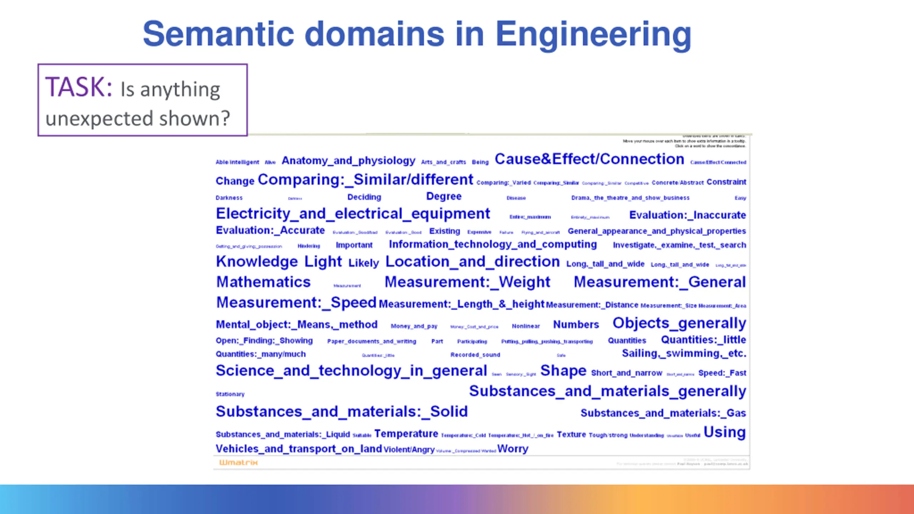Open Electricity_and_electrical_equipment tag
The image size is (914, 514).
click(x=353, y=214)
